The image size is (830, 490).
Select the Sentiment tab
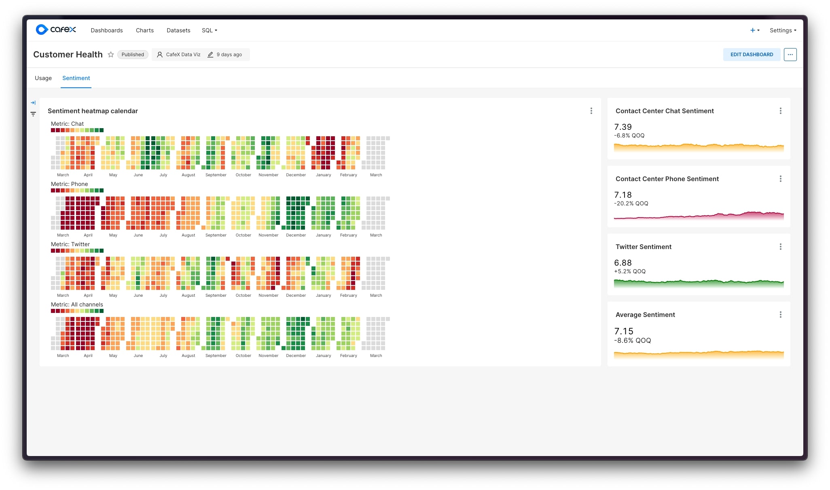coord(76,78)
